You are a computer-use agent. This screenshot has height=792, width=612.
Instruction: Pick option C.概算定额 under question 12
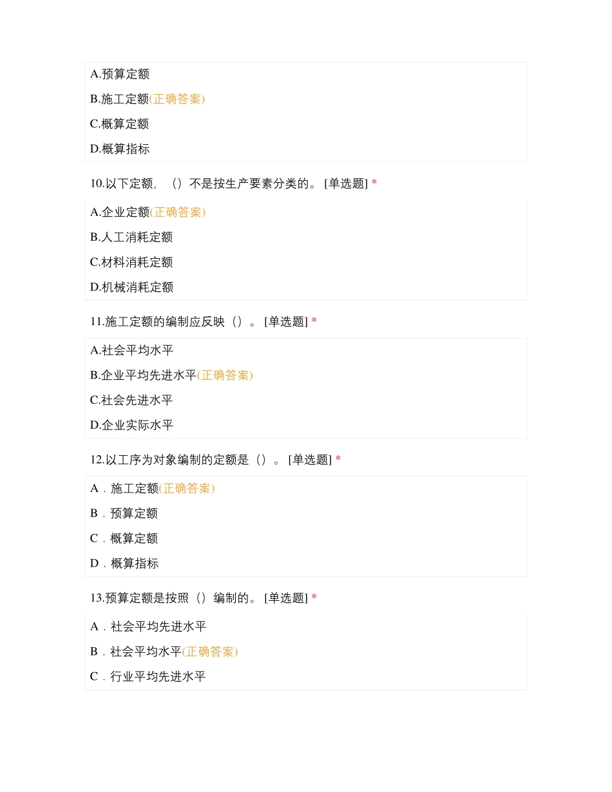click(124, 538)
